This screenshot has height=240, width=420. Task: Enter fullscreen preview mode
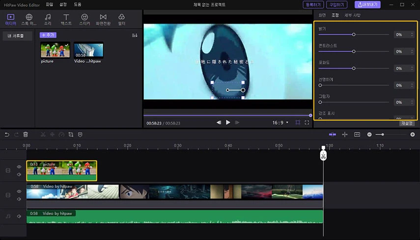[x=307, y=123]
